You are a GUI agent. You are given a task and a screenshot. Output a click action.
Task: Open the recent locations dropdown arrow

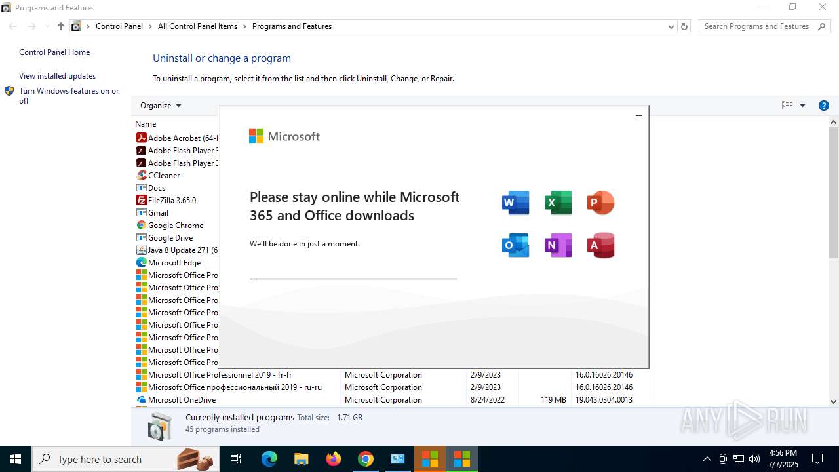47,26
